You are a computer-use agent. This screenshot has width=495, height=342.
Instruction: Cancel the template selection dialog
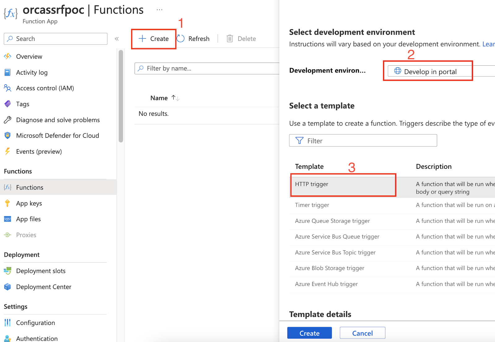[362, 333]
